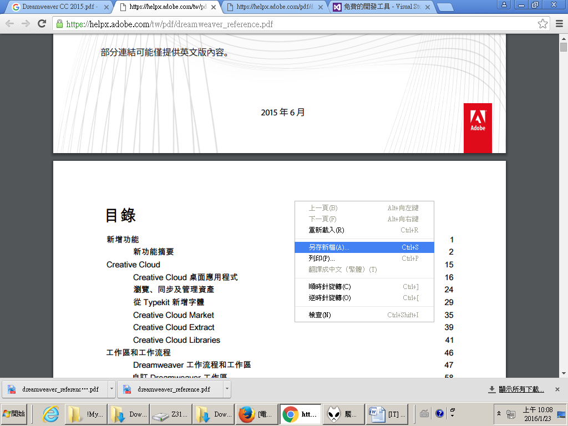Open the Z31... drive taskbar item
Image resolution: width=568 pixels, height=426 pixels.
point(171,414)
